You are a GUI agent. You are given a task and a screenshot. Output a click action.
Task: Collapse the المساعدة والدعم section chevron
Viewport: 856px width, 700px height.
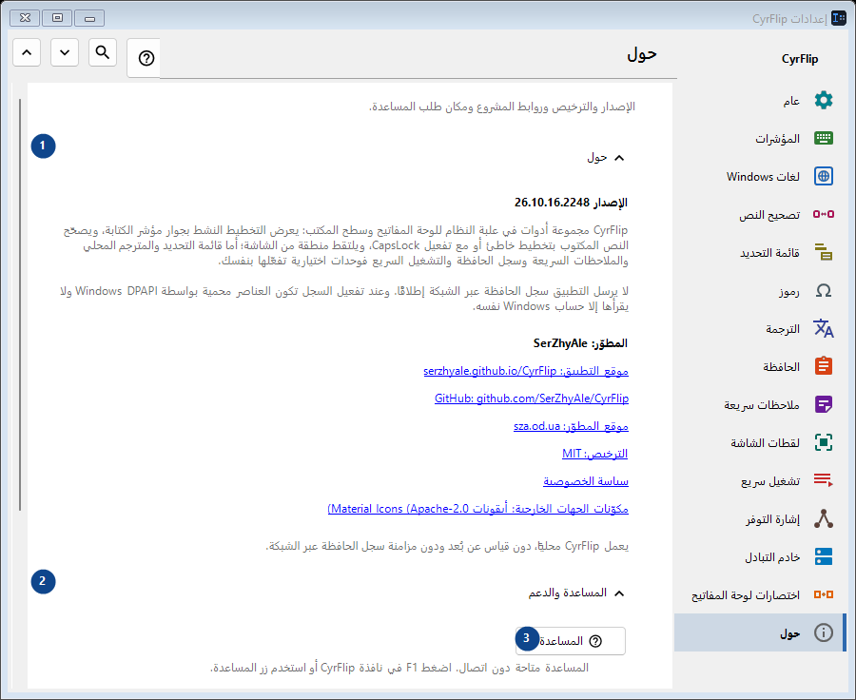[619, 593]
